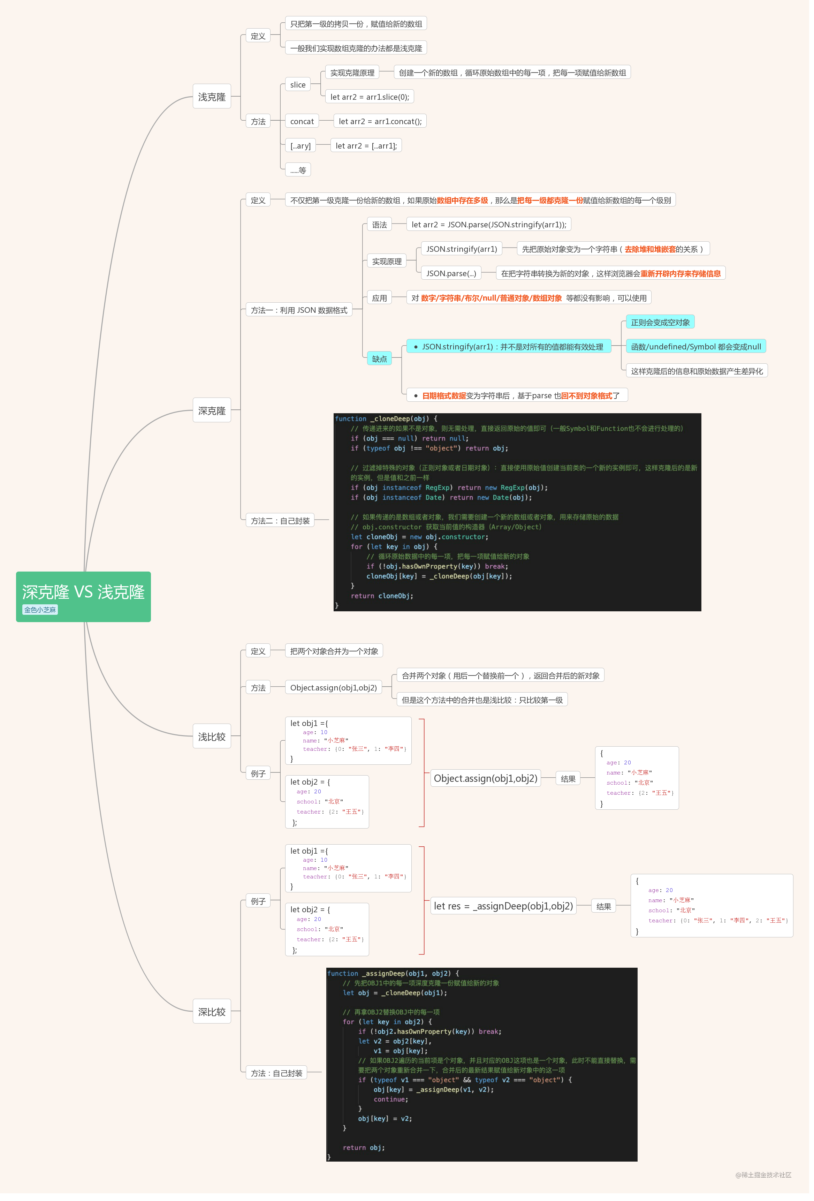Click the 金色小芝麻 author tag

[40, 610]
